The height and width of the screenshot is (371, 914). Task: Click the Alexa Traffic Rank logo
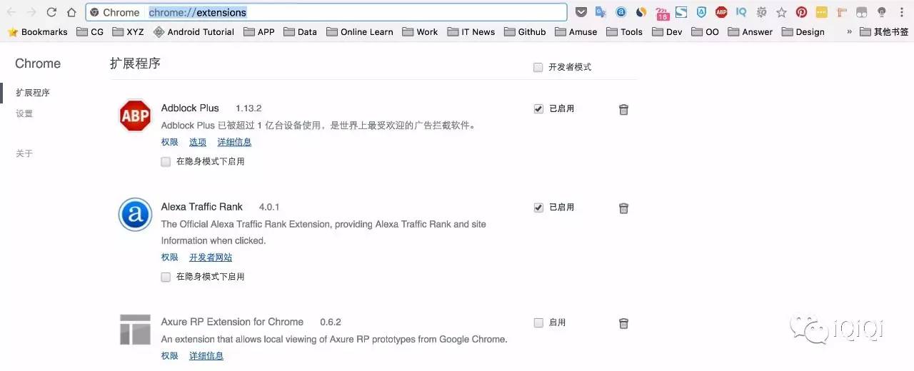[x=135, y=214]
